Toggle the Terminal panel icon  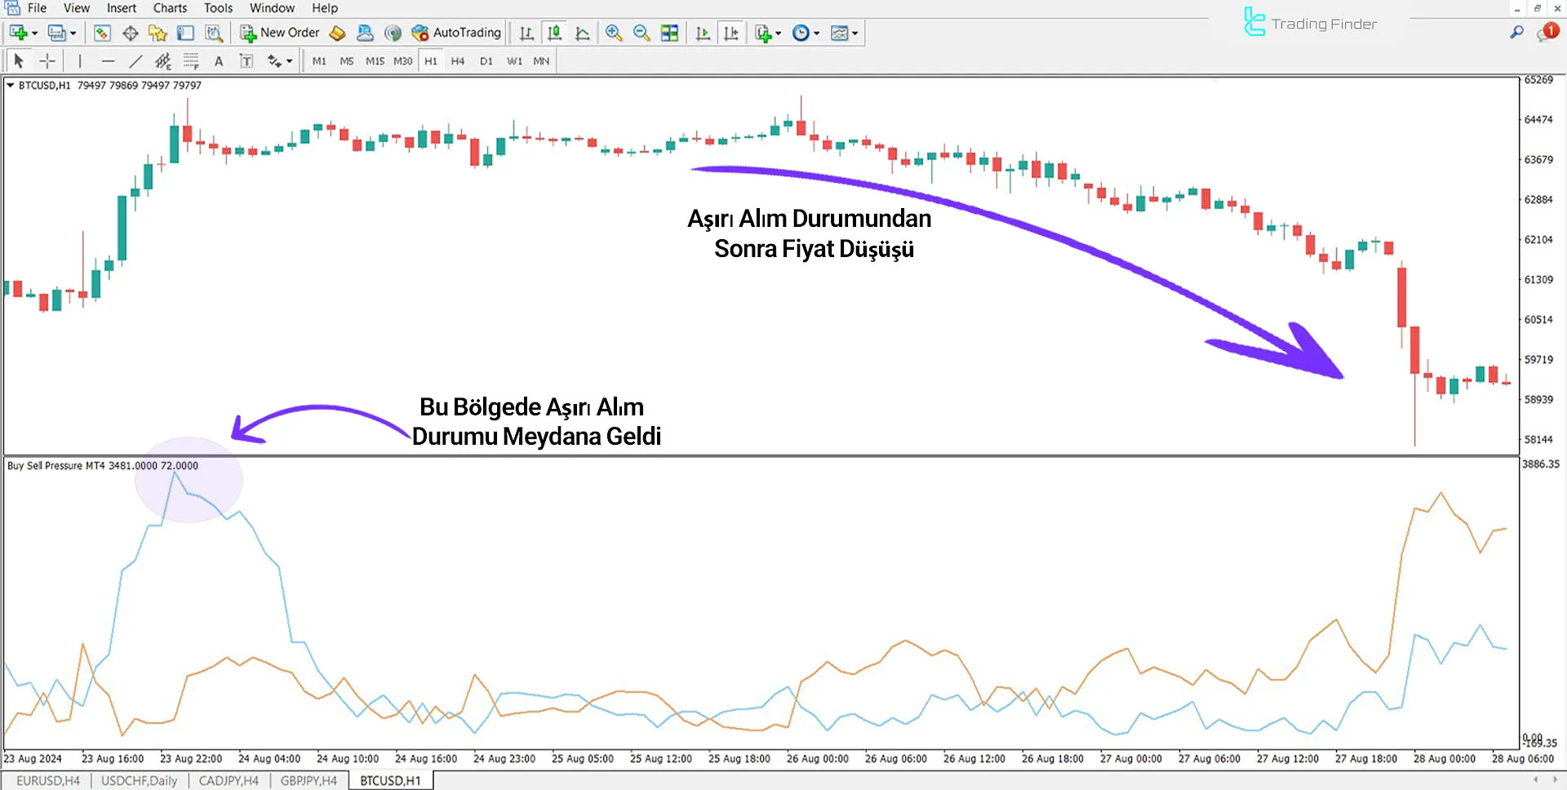186,33
